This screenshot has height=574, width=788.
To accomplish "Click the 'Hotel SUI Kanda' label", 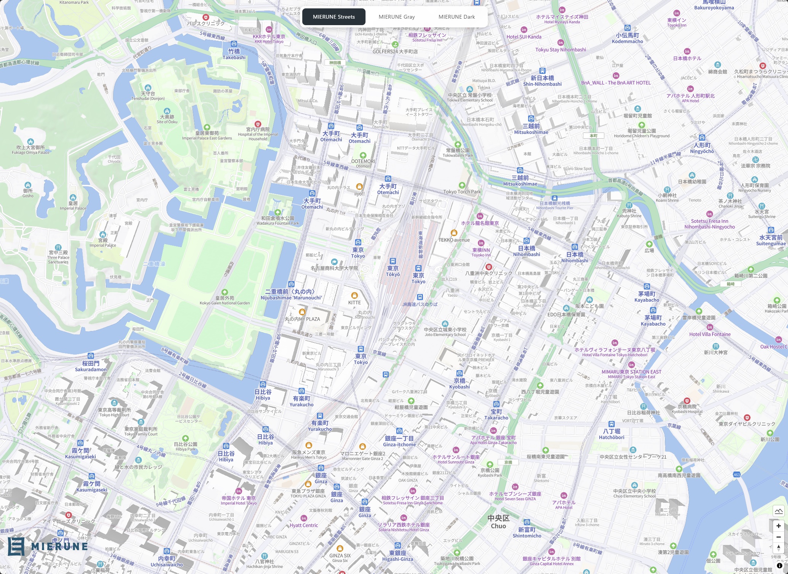I will pos(524,37).
